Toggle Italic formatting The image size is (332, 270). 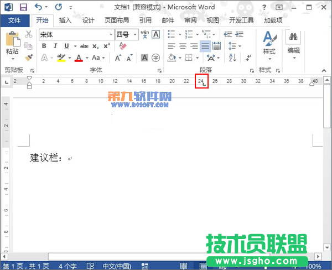coord(55,46)
